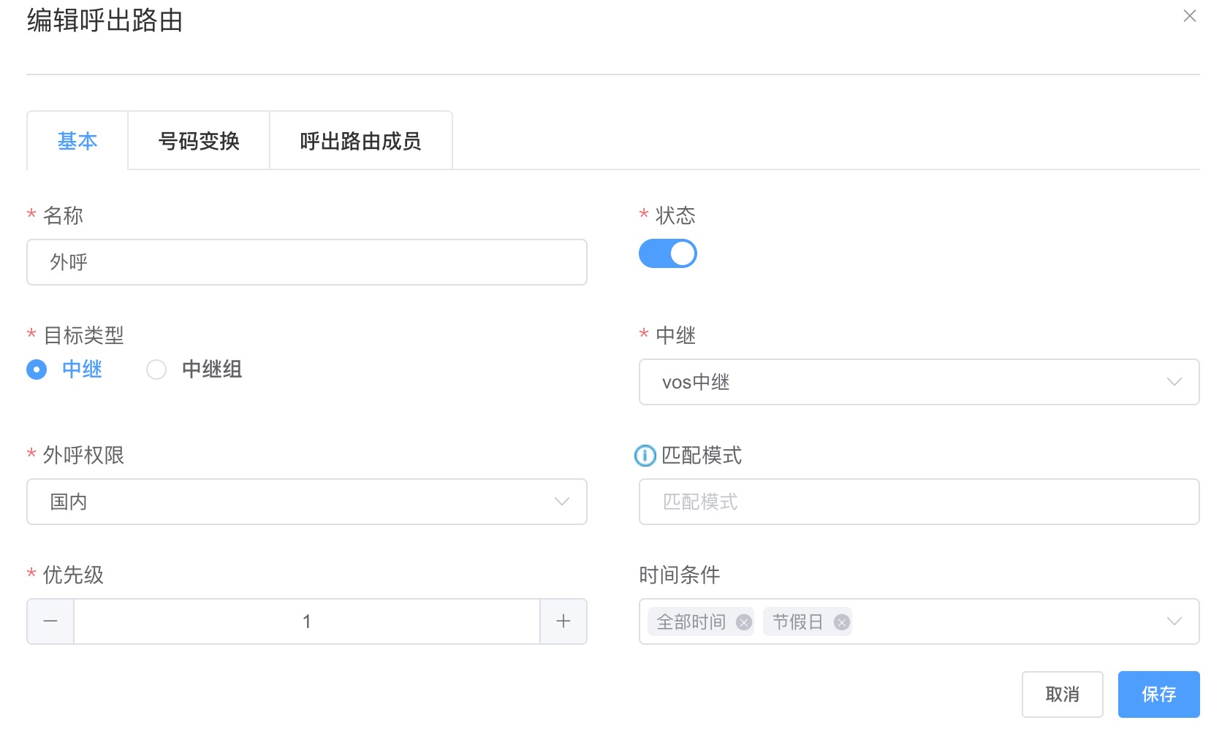Remove the 全部时间 tag

point(743,622)
